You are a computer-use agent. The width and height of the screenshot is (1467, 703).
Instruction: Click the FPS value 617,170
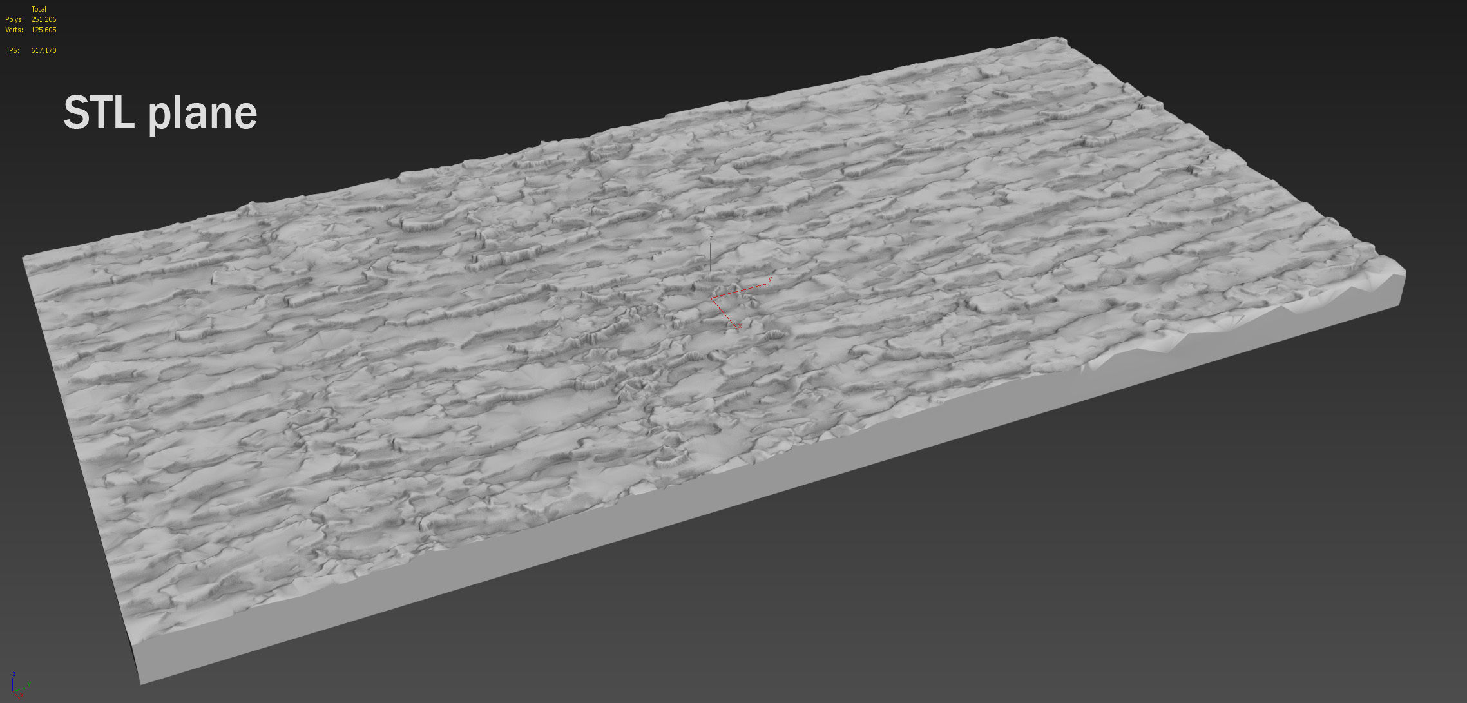pyautogui.click(x=44, y=50)
